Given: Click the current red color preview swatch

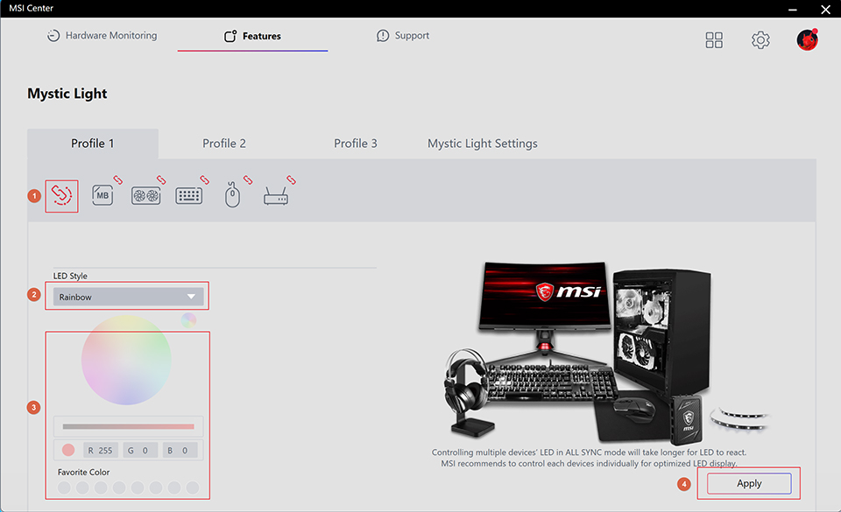Looking at the screenshot, I should 68,451.
